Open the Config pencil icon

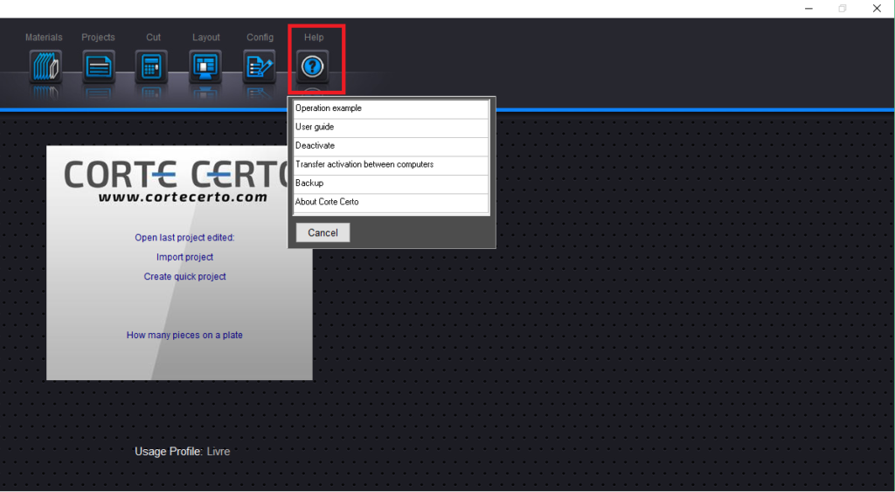259,66
